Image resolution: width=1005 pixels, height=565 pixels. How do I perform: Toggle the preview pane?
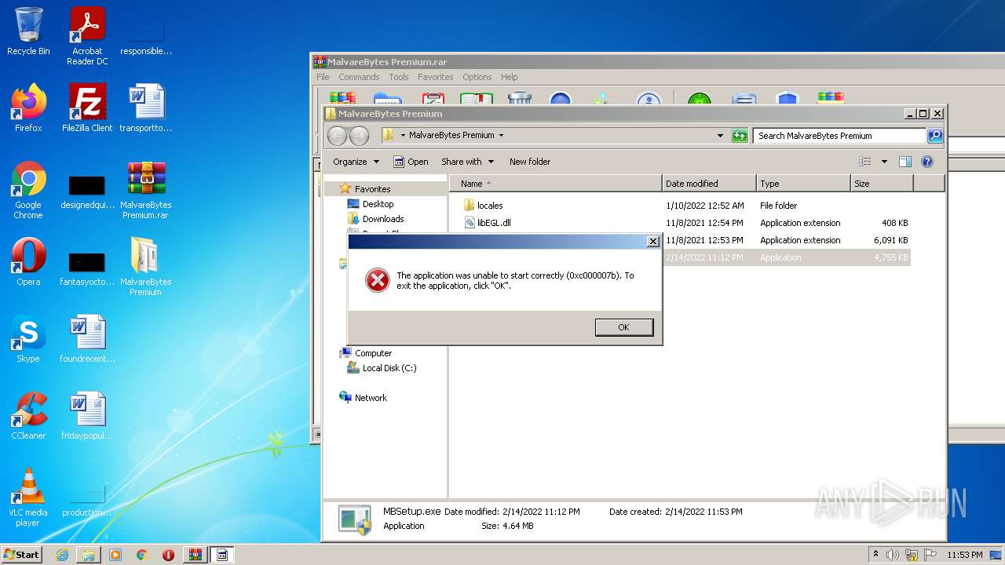click(x=905, y=162)
